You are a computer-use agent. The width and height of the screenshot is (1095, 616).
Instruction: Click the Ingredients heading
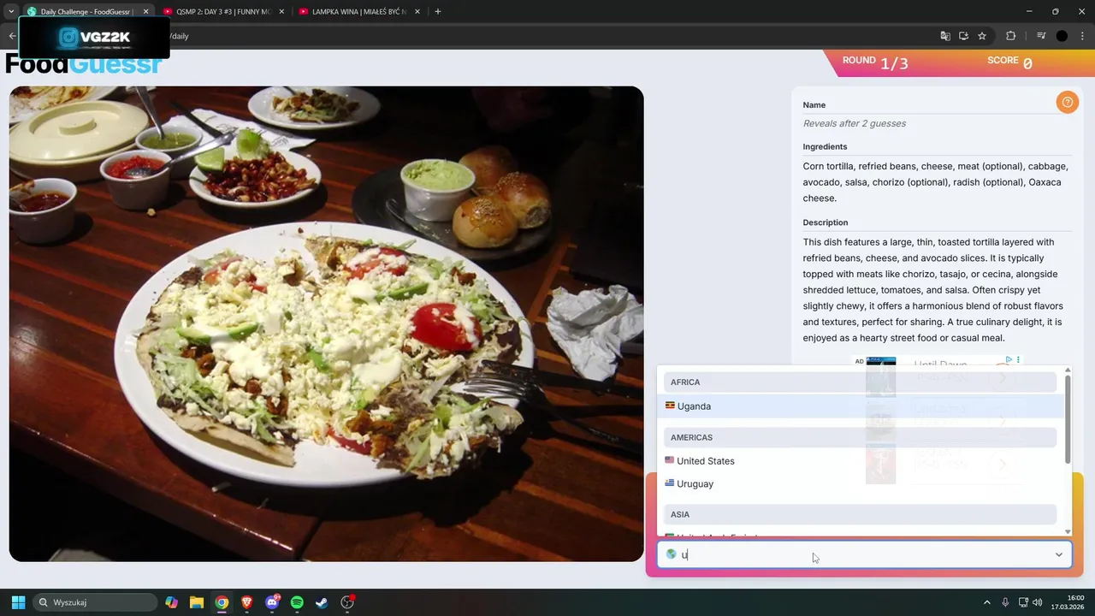(x=825, y=146)
